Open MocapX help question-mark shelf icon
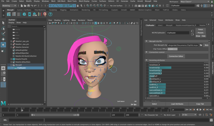 click(50, 14)
